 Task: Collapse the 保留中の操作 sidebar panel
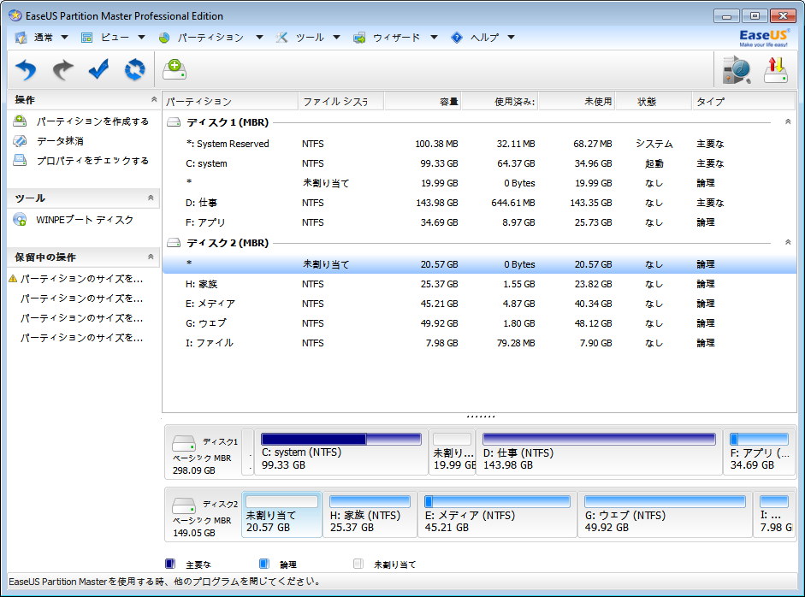[x=151, y=257]
